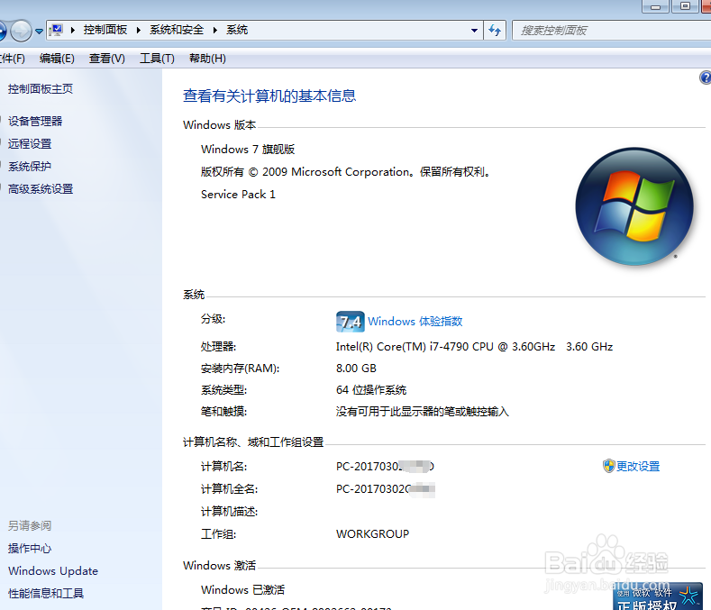Minimize the window
This screenshot has width=711, height=610.
tap(655, 6)
